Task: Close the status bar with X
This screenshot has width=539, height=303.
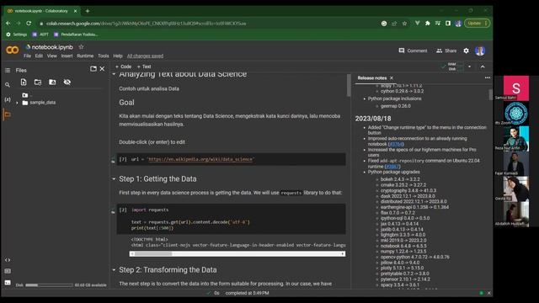Action: 488,293
